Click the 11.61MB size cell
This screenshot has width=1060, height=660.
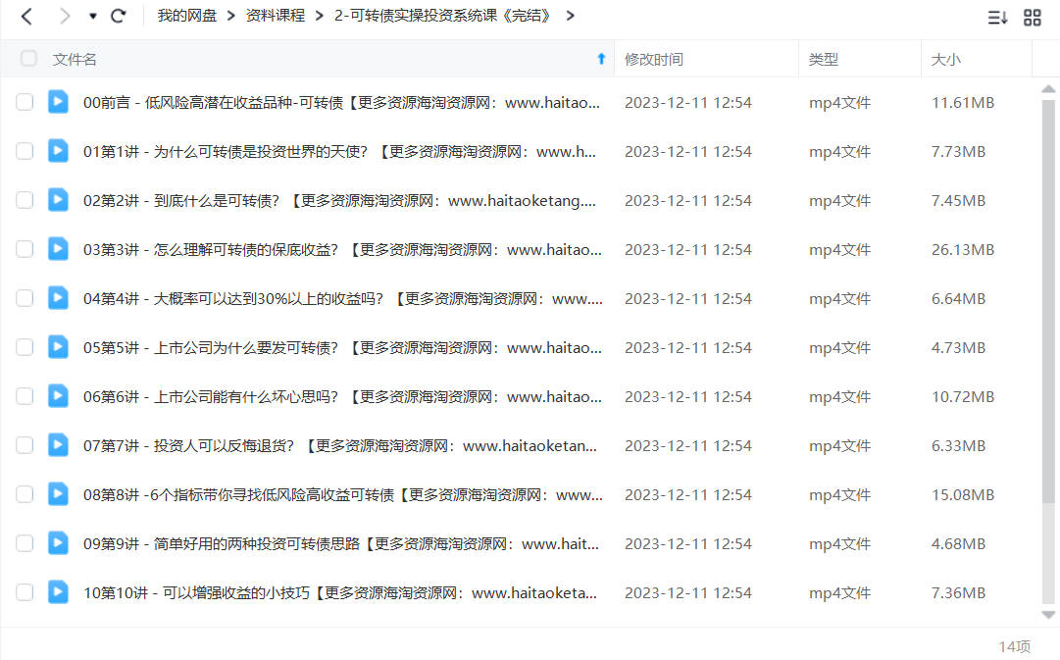pyautogui.click(x=963, y=103)
